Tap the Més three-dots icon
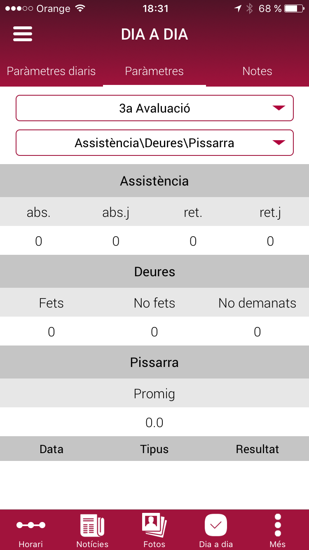Viewport: 309px width, 550px height. click(x=278, y=525)
